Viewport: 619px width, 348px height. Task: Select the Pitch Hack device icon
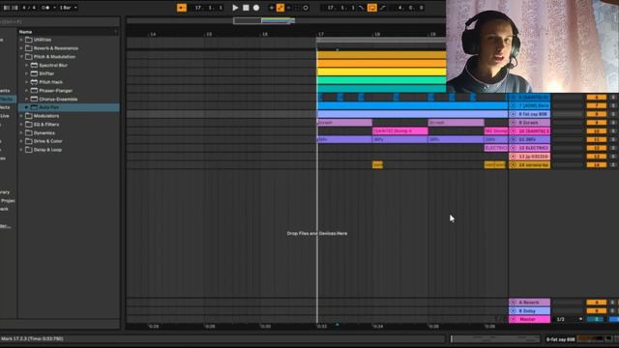(35, 82)
